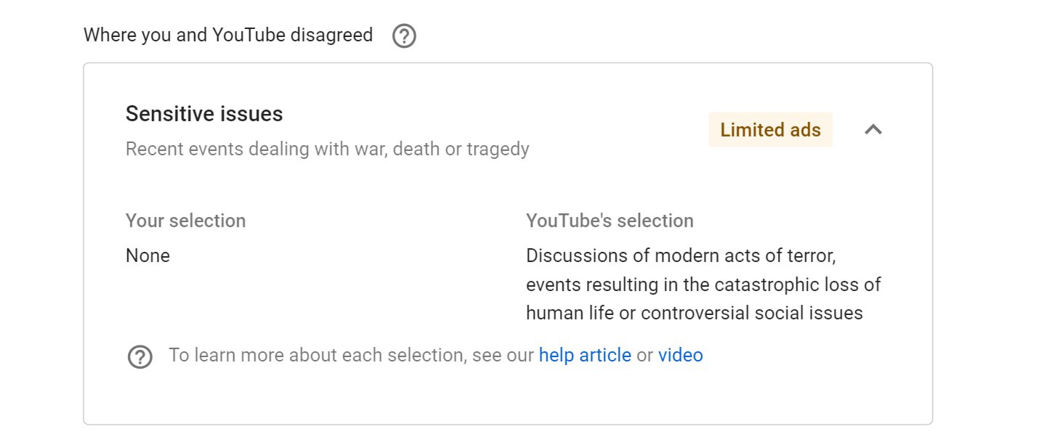Click the 'YouTube's selection' column label

pyautogui.click(x=610, y=221)
